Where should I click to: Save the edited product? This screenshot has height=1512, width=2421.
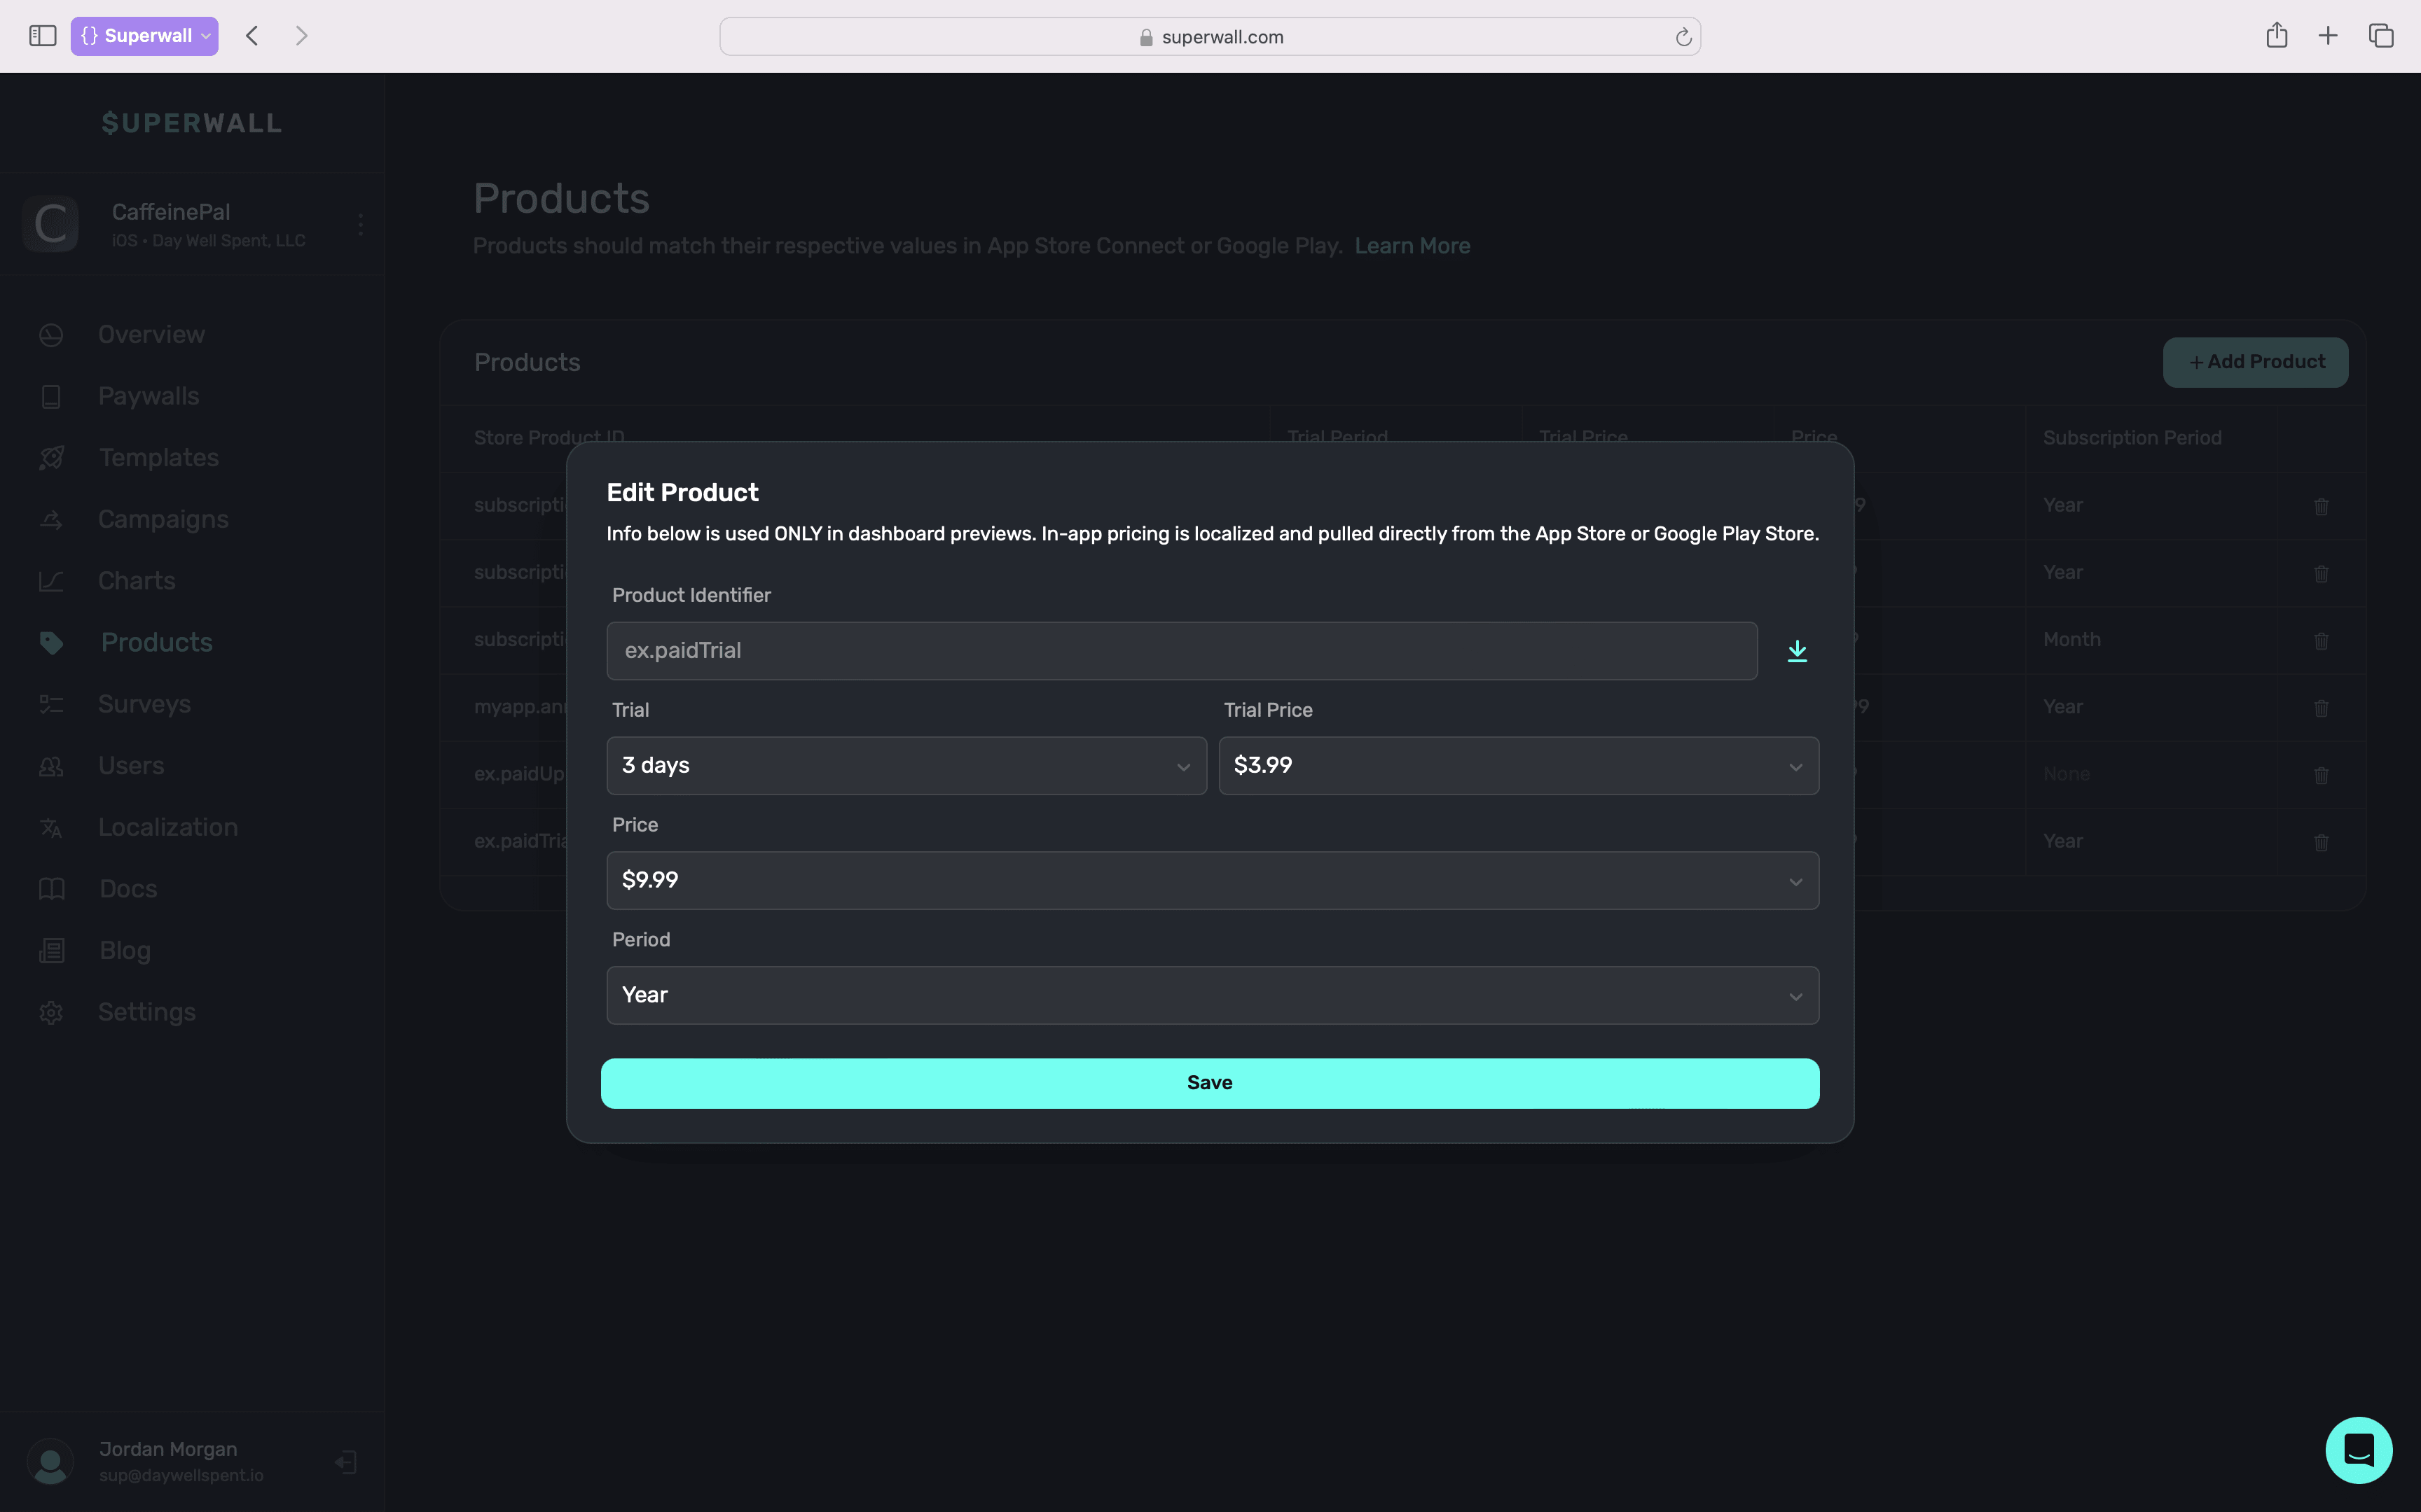[x=1210, y=1083]
